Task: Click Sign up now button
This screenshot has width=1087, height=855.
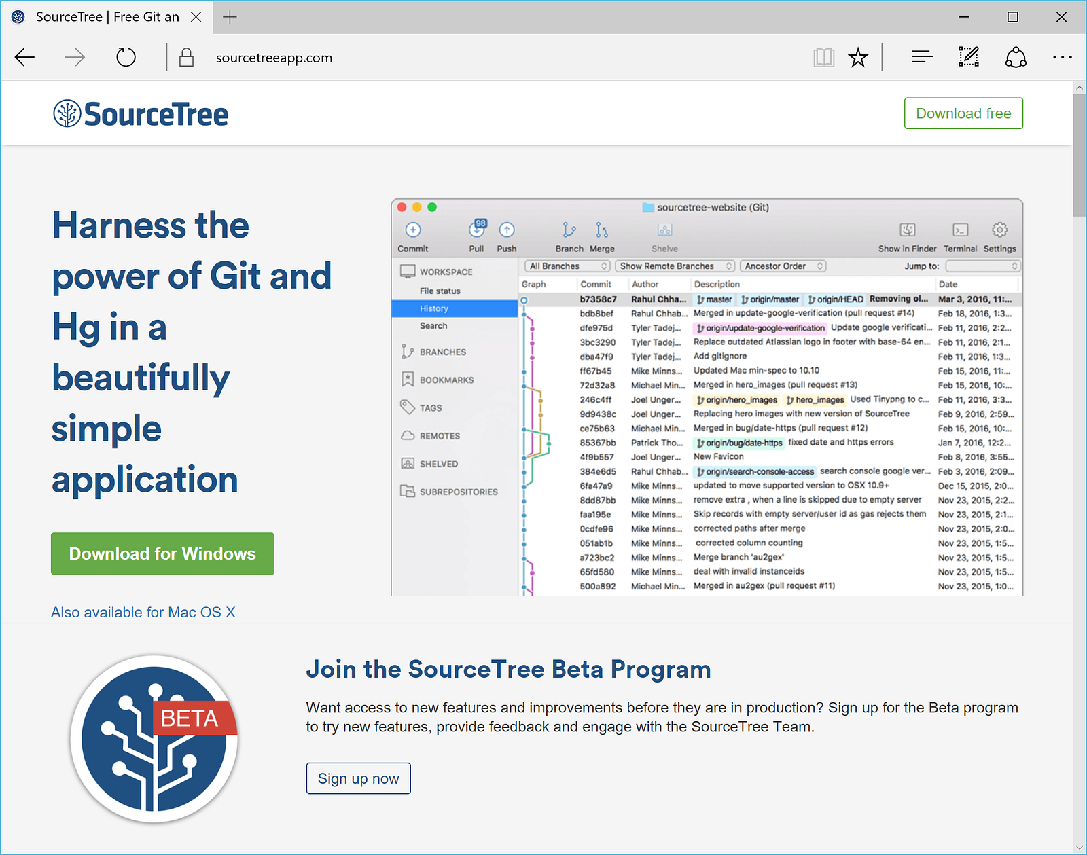Action: coord(358,778)
